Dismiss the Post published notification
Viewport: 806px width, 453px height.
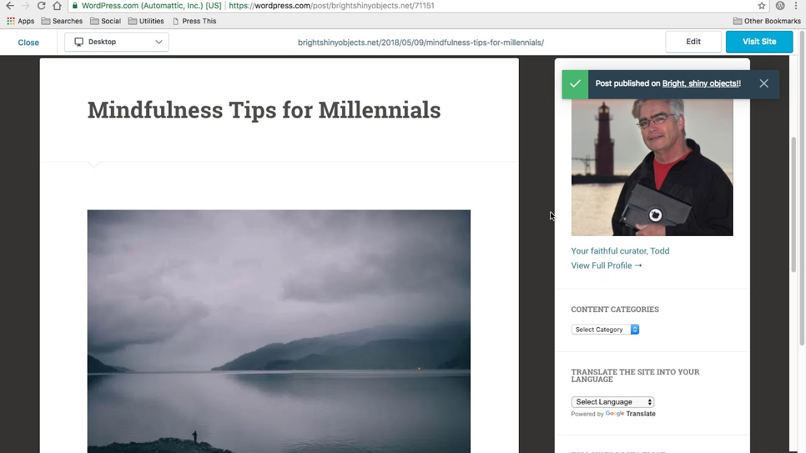pyautogui.click(x=764, y=83)
